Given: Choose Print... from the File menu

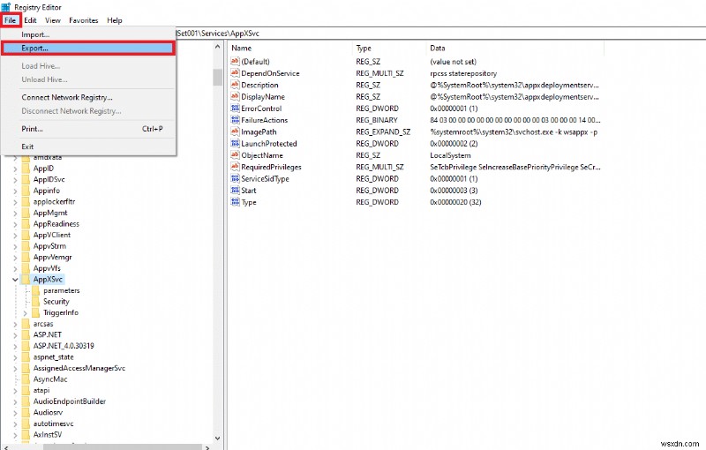Looking at the screenshot, I should tap(87, 129).
